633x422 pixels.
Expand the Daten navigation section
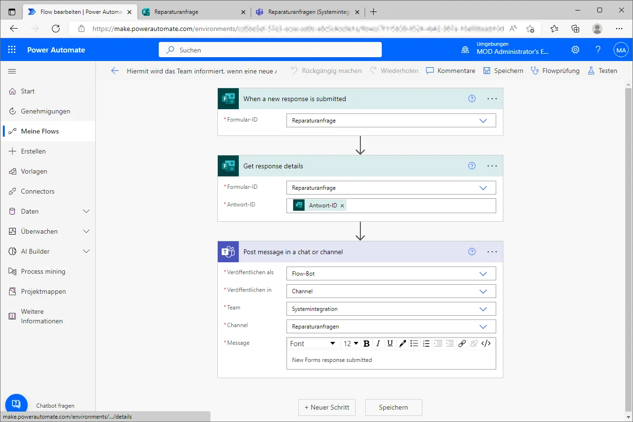click(86, 211)
